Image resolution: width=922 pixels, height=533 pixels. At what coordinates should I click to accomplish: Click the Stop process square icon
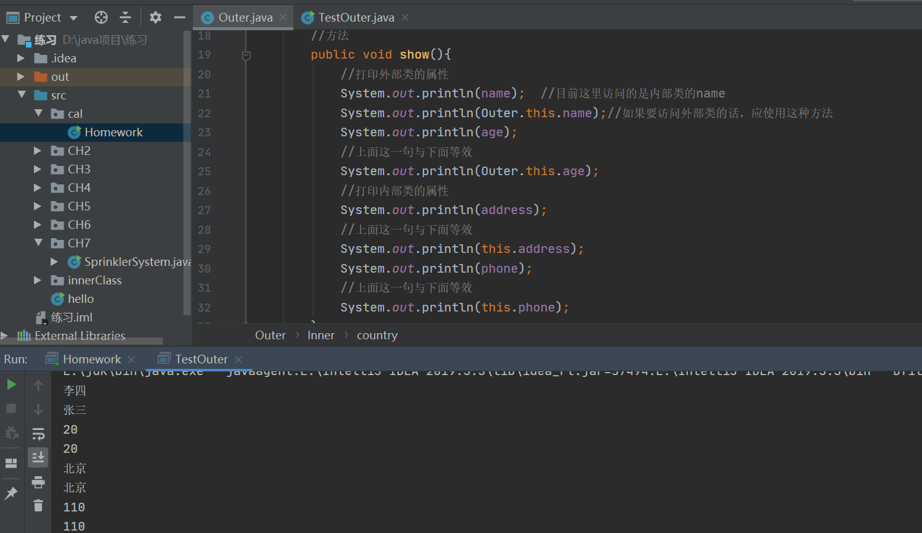[x=11, y=408]
